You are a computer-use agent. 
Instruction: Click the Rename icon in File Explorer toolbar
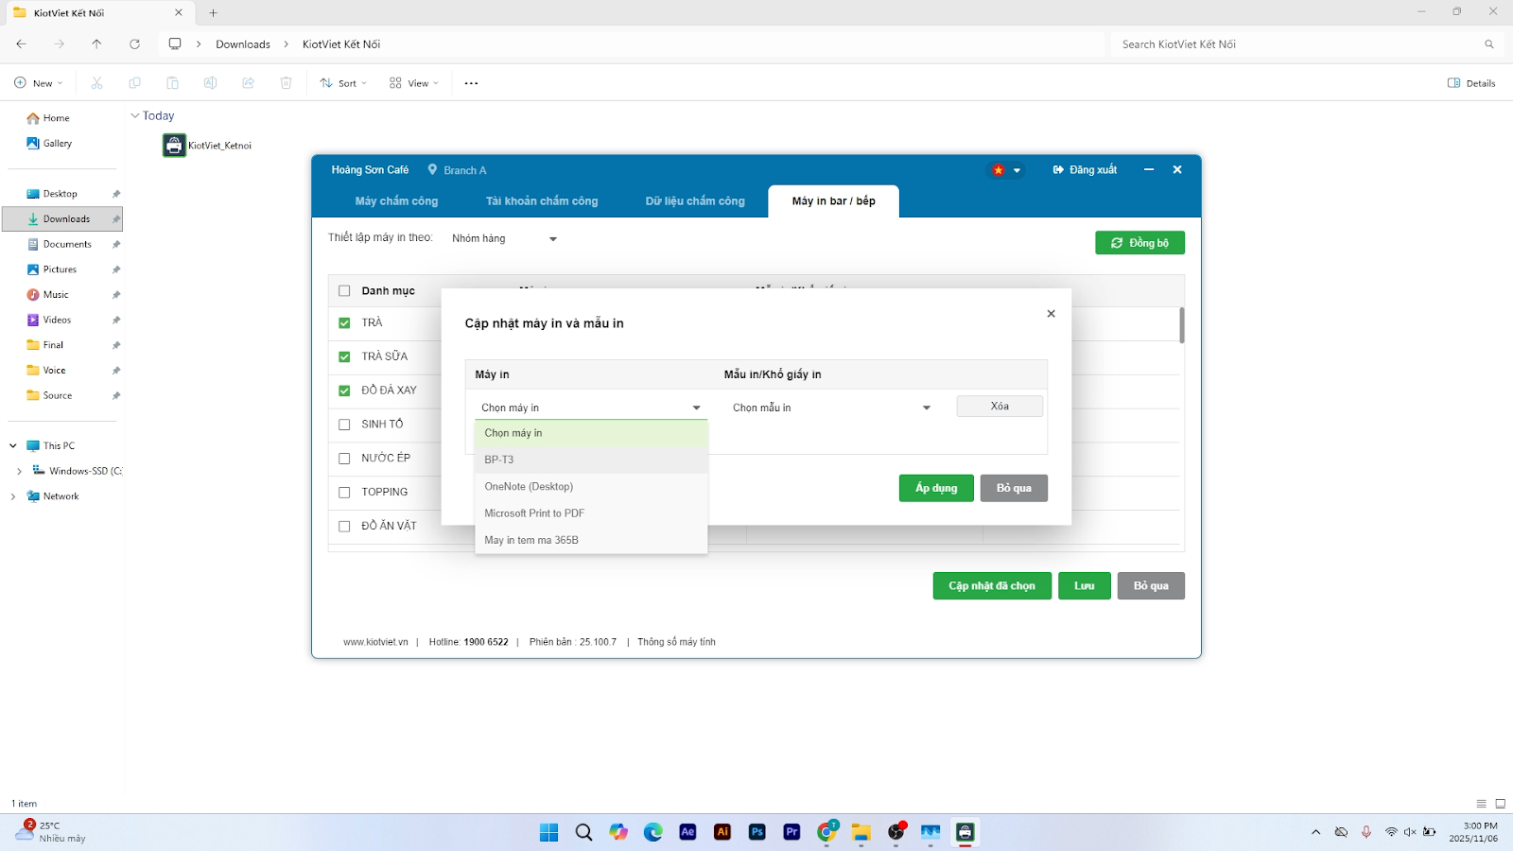point(210,83)
